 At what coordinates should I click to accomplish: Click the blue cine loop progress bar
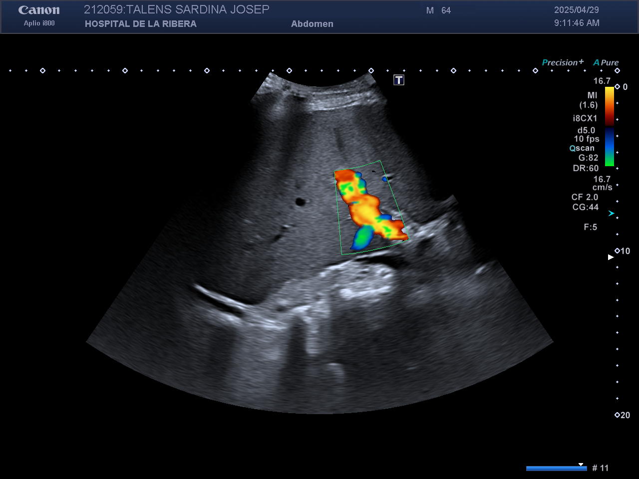556,469
